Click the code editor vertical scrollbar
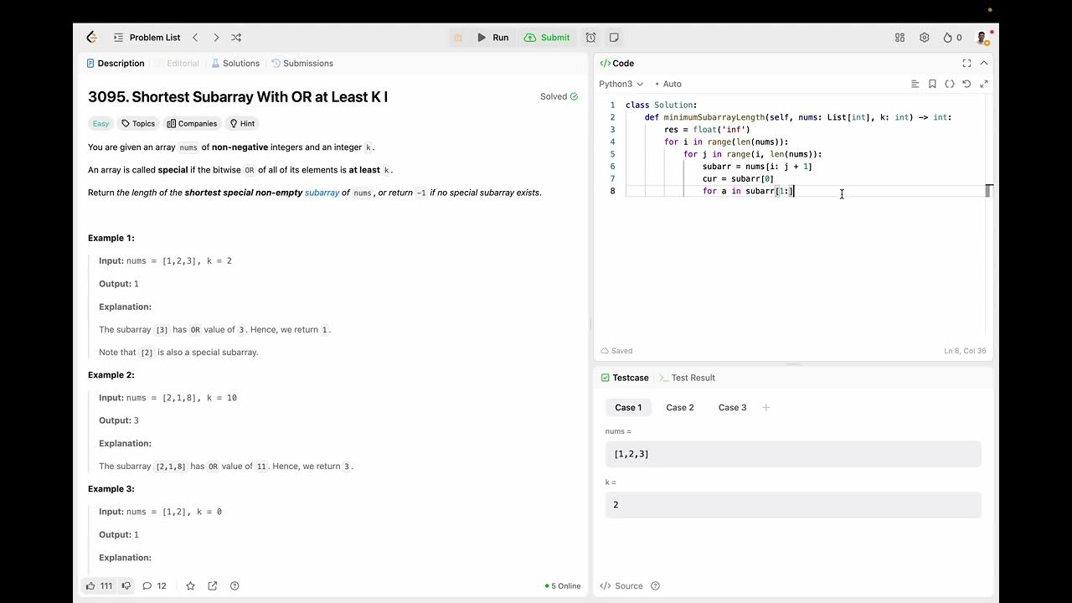This screenshot has width=1072, height=603. click(988, 191)
